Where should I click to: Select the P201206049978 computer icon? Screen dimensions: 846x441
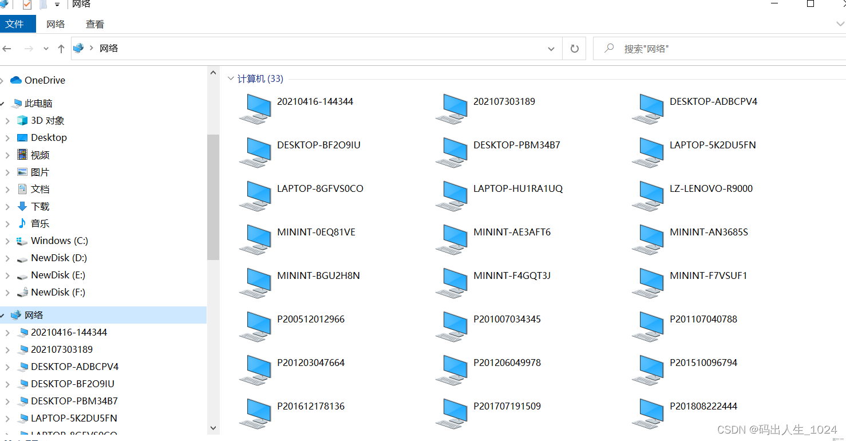452,369
